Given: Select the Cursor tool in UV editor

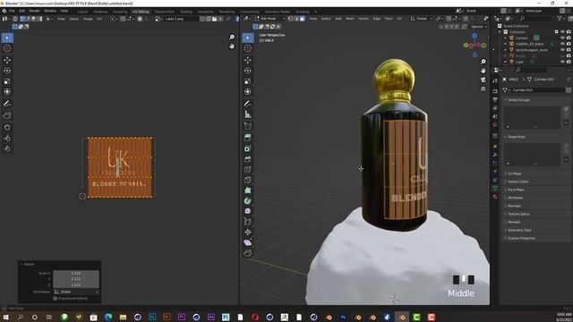Looking at the screenshot, I should coord(7,48).
